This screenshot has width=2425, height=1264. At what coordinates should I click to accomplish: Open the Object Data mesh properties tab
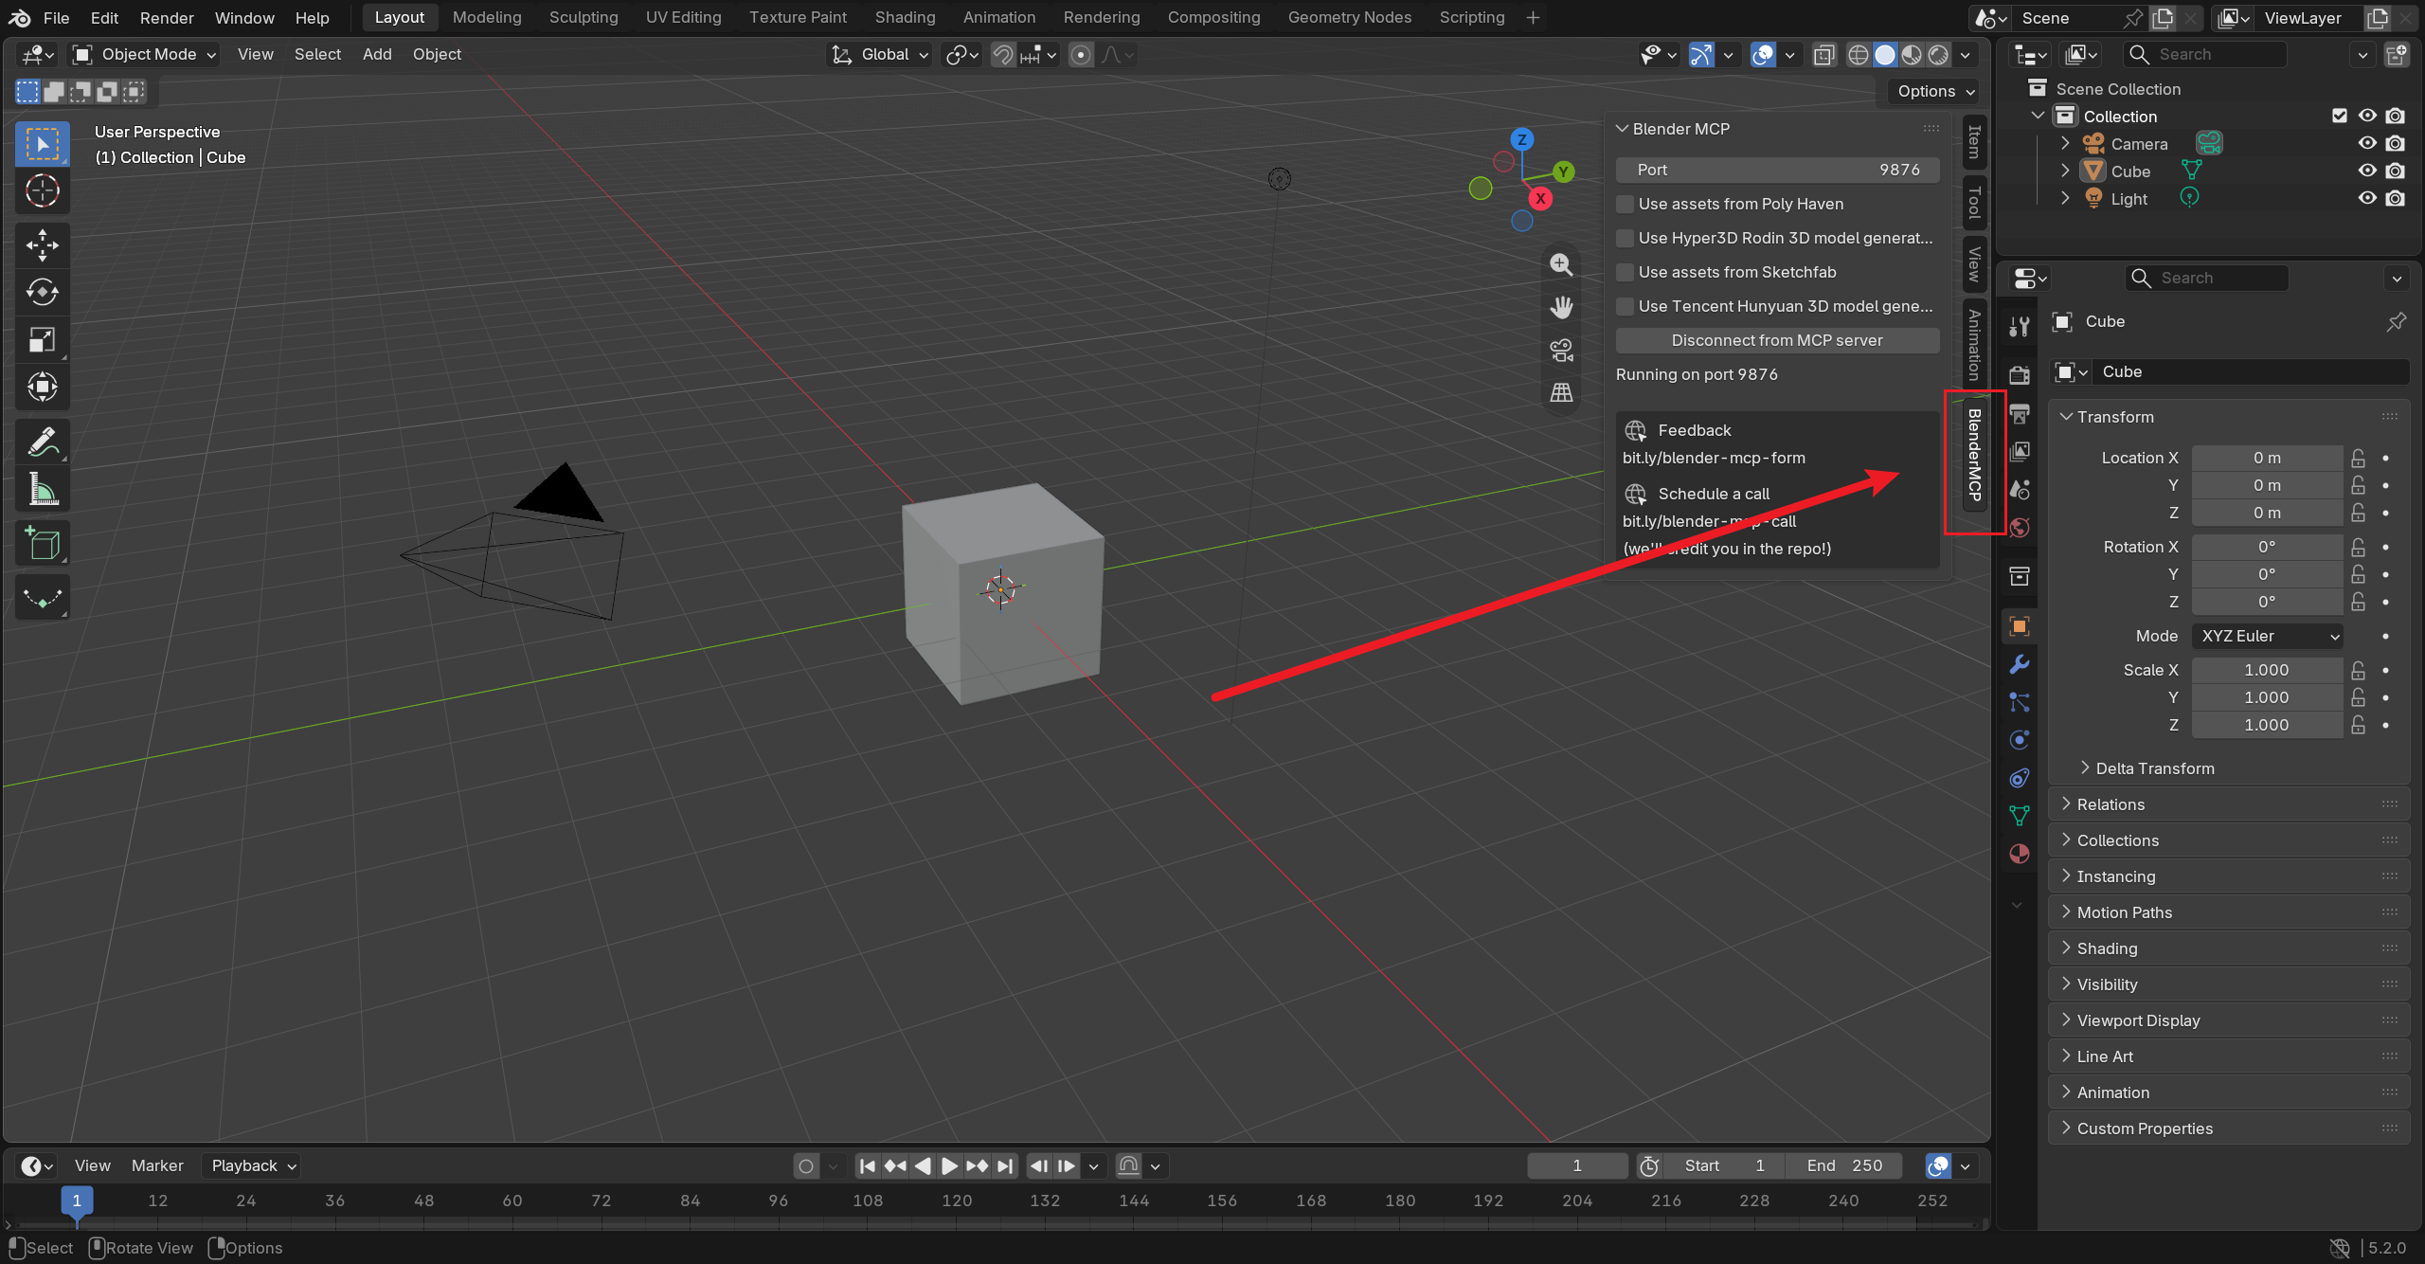coord(2020,816)
